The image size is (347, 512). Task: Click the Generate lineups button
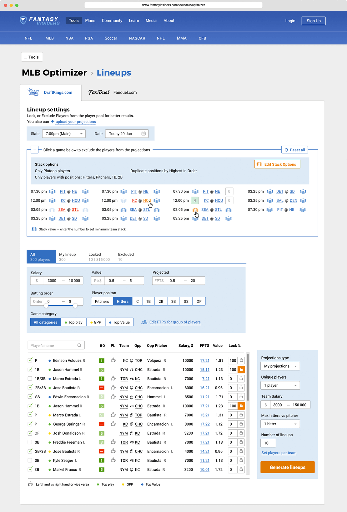coord(288,467)
